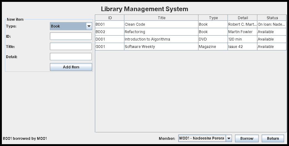This screenshot has height=146, width=289.
Task: Click the Available status in the D001 row
Action: tap(272, 39)
